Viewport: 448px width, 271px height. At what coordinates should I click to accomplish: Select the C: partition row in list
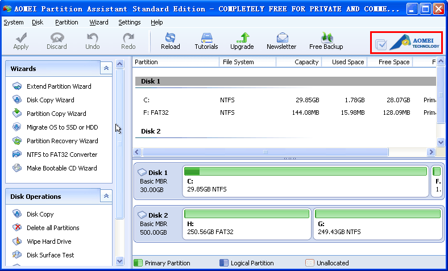coord(285,100)
